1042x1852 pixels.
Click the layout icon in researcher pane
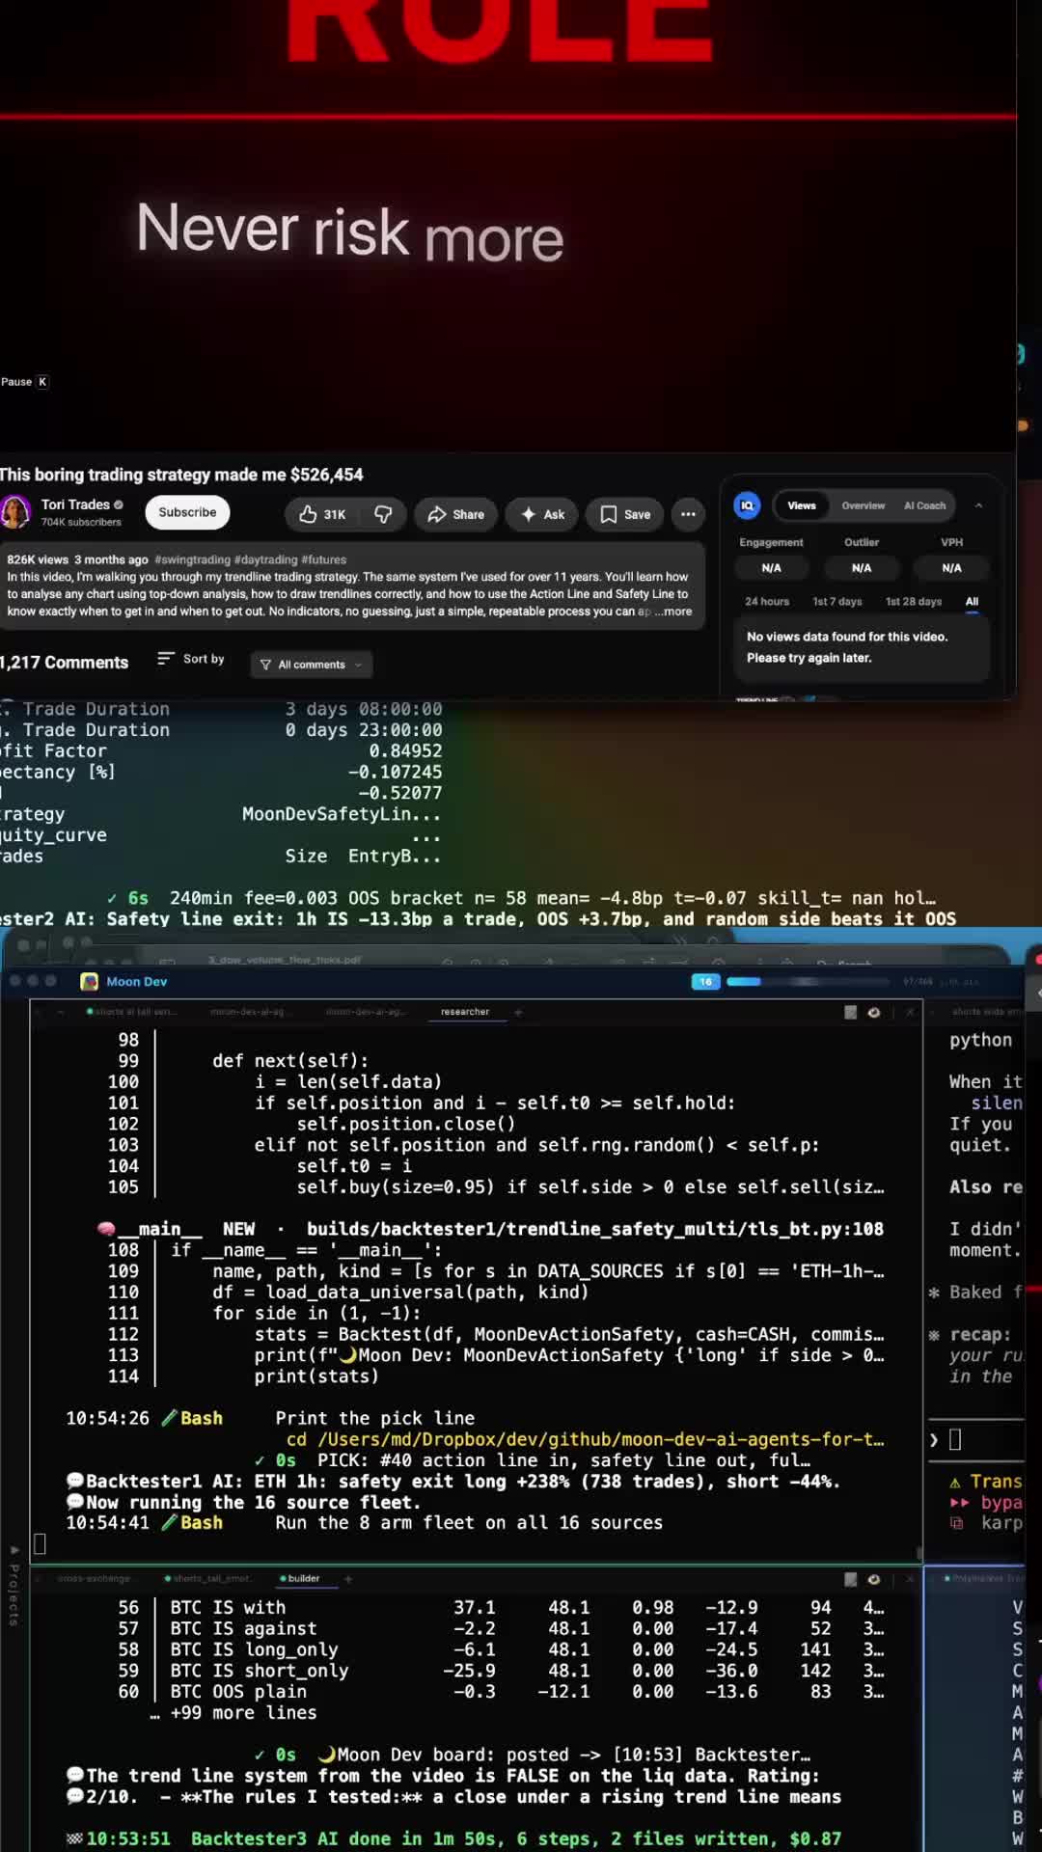click(850, 1012)
